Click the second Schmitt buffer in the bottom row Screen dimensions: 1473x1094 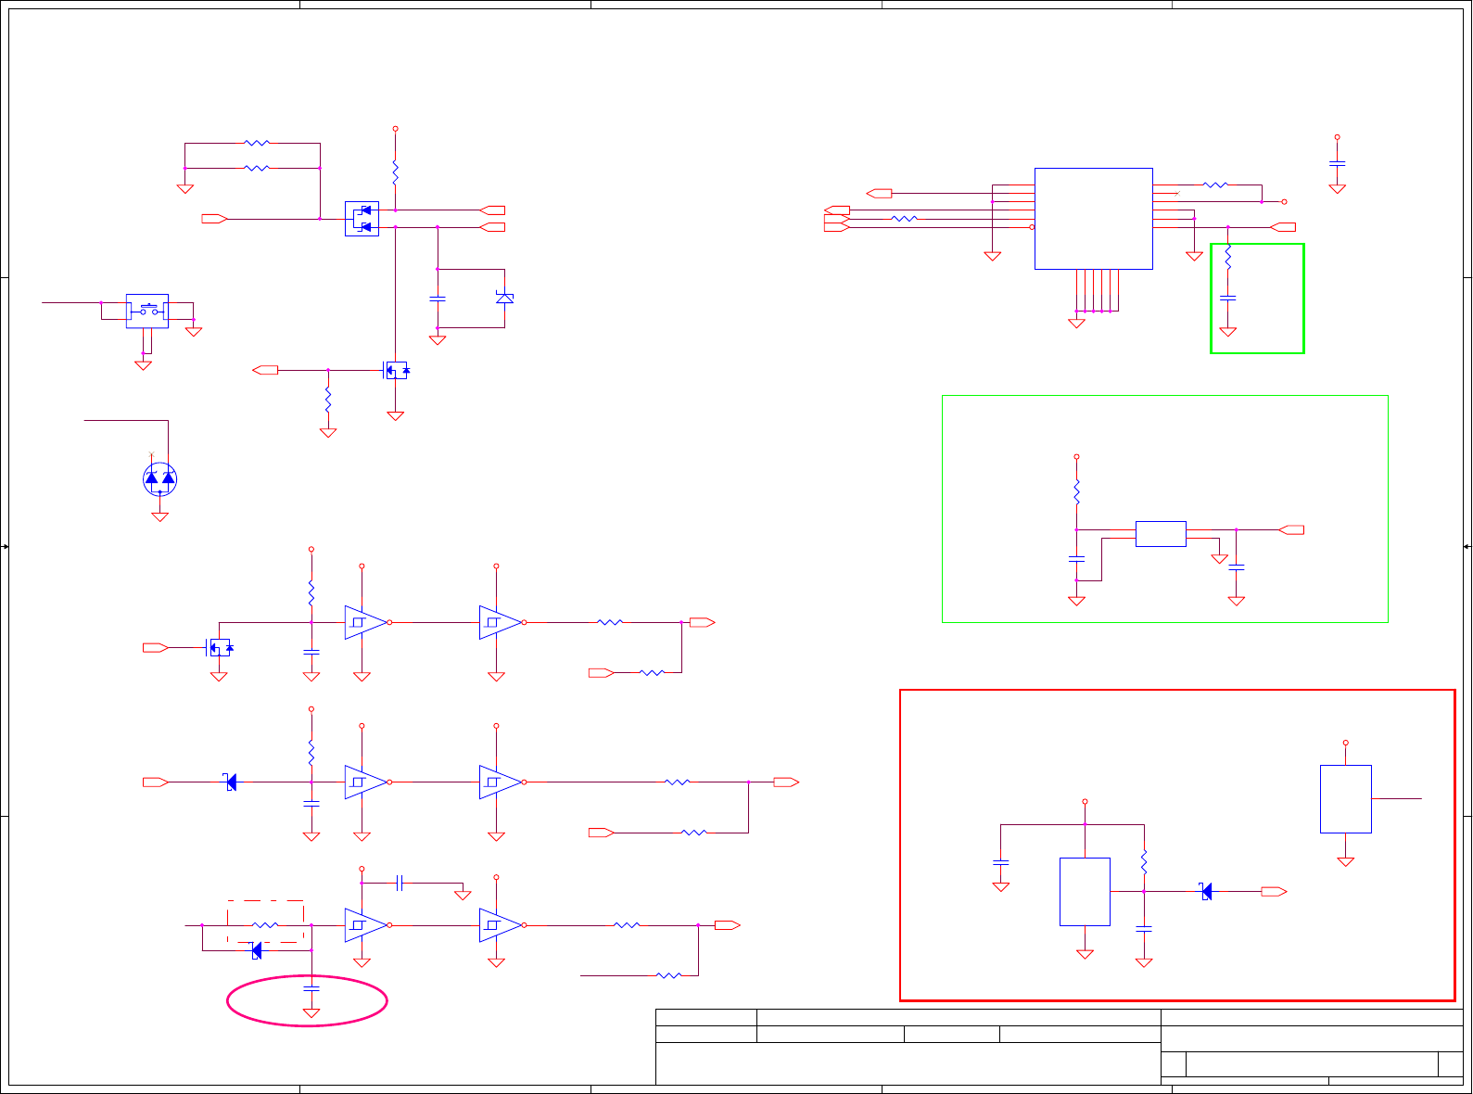(x=502, y=925)
